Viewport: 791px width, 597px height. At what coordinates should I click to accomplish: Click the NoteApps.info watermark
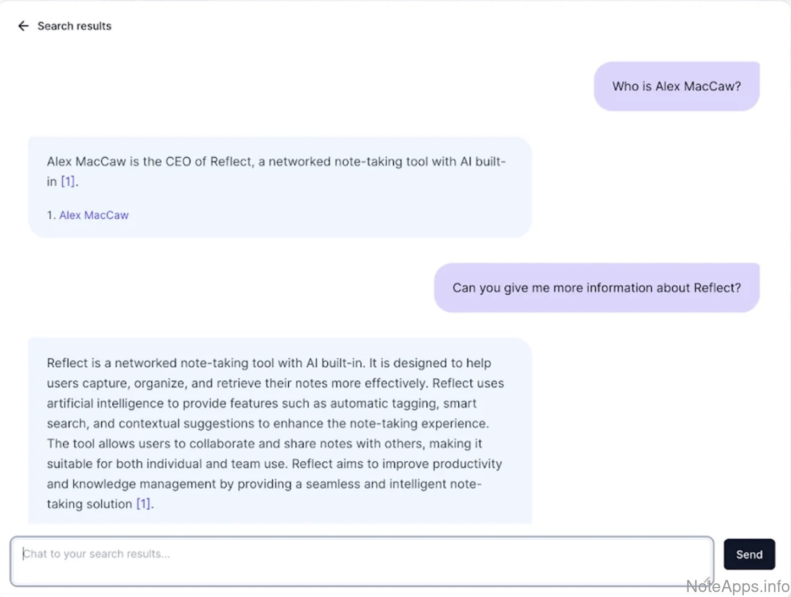point(738,587)
